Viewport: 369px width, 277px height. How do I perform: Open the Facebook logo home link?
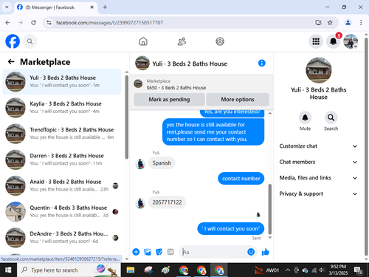(x=13, y=41)
